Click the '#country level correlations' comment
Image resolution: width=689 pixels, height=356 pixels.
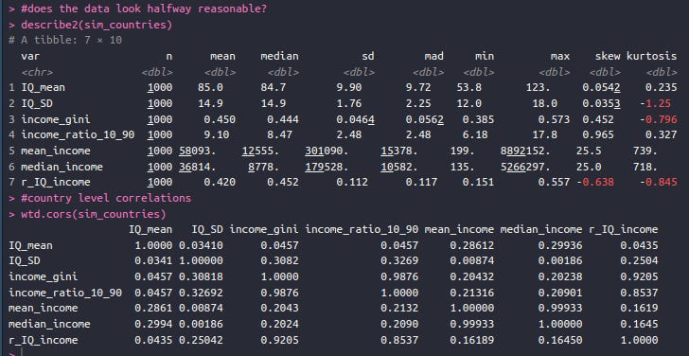pyautogui.click(x=106, y=198)
